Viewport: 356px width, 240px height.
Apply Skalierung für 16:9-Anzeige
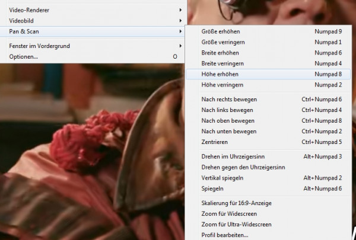(268, 203)
